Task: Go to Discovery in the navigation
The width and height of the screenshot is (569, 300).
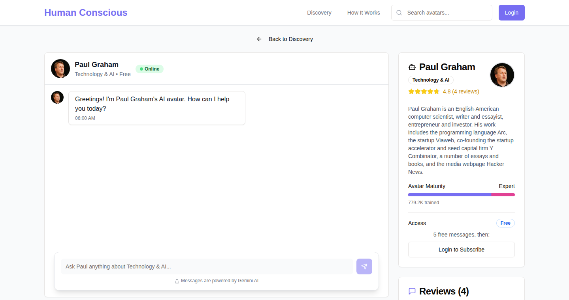Action: [319, 13]
